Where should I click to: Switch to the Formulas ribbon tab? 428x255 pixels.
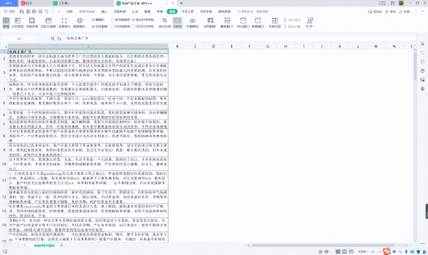(135, 12)
